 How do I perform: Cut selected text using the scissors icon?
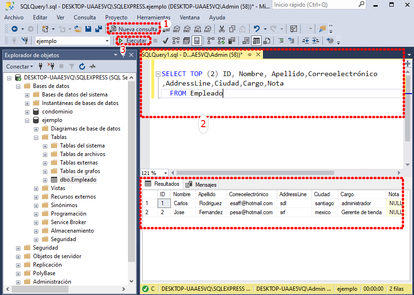[x=221, y=29]
